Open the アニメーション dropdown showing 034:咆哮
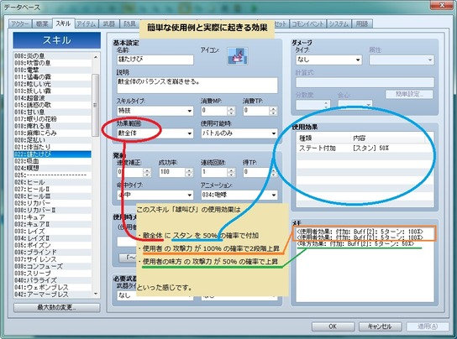The image size is (457, 339). tap(239, 195)
